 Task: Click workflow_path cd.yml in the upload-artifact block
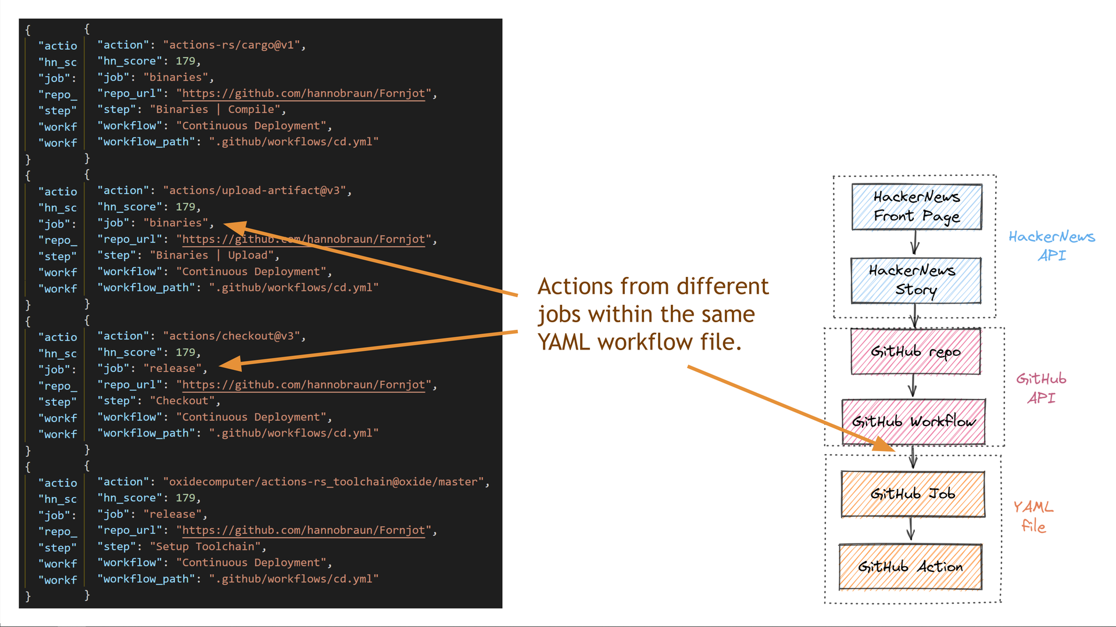238,287
